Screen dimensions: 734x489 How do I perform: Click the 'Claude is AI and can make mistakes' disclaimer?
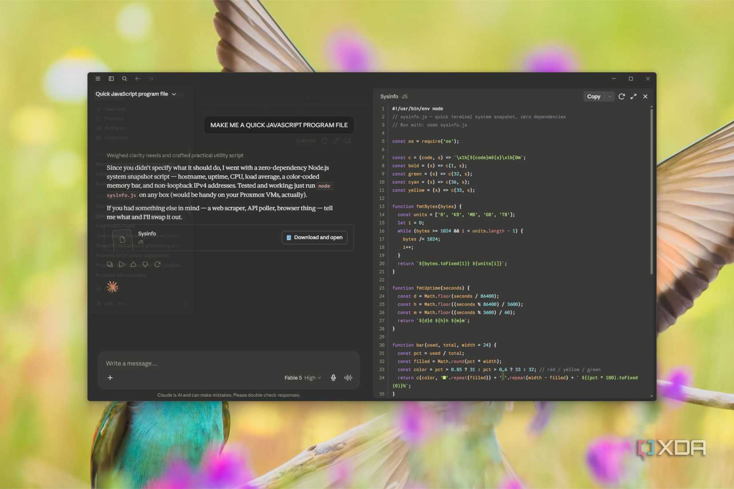click(x=229, y=395)
